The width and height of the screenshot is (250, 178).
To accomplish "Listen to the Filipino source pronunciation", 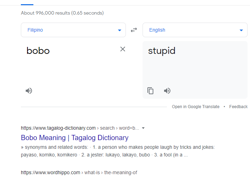I will (x=29, y=91).
